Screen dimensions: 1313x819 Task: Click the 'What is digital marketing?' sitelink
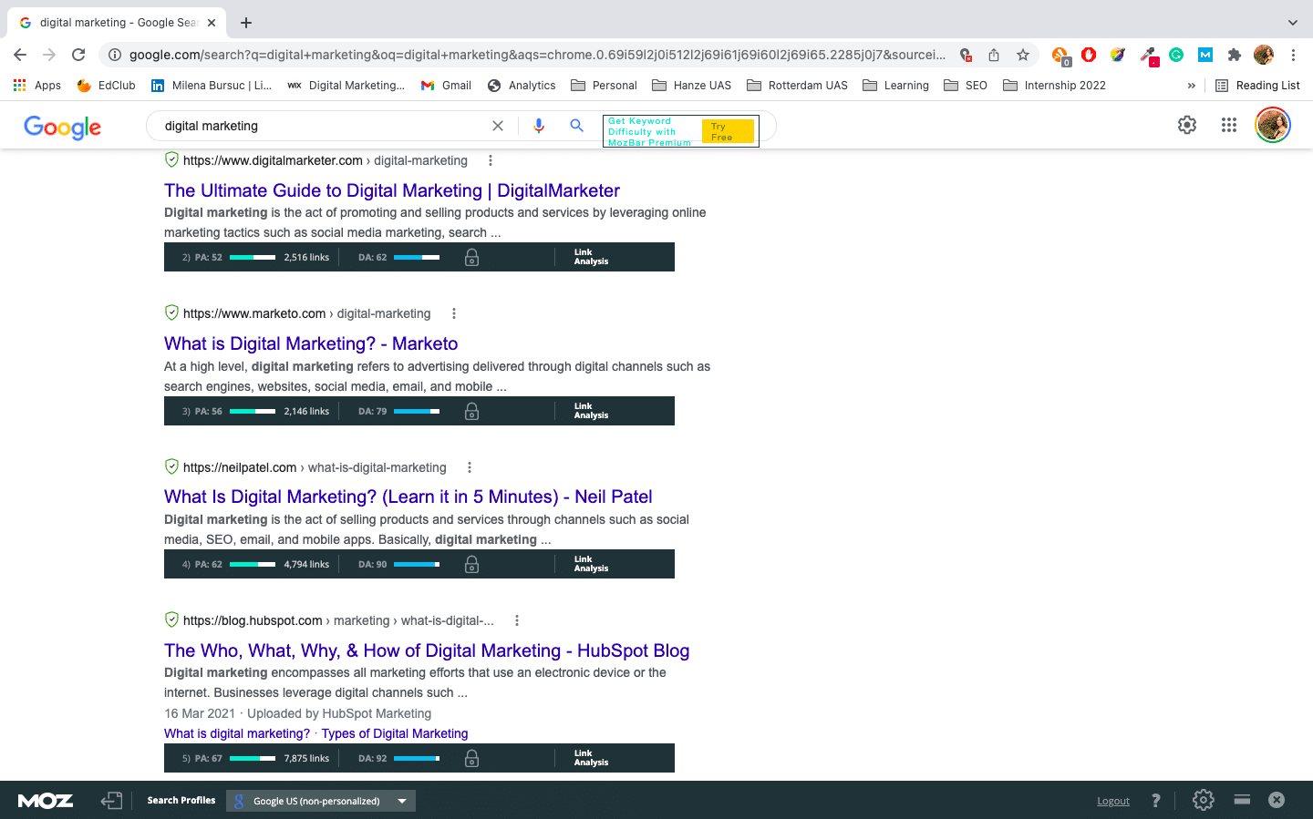point(237,733)
